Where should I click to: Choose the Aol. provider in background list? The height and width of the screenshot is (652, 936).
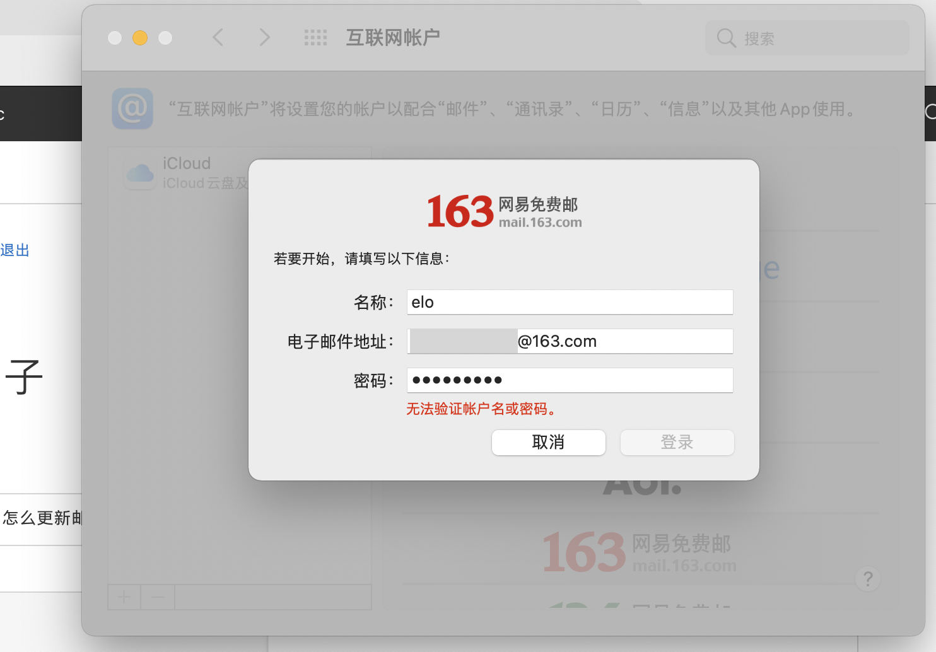click(642, 487)
